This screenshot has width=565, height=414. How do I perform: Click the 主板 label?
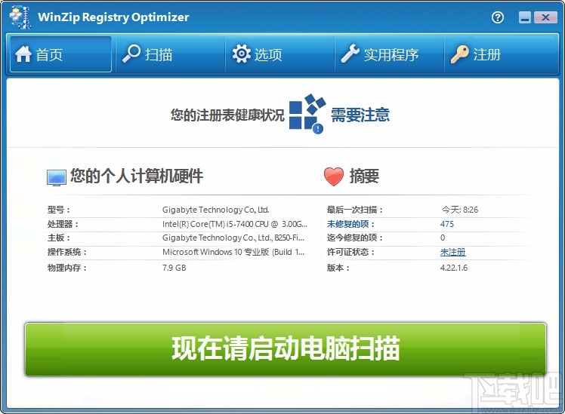point(59,238)
